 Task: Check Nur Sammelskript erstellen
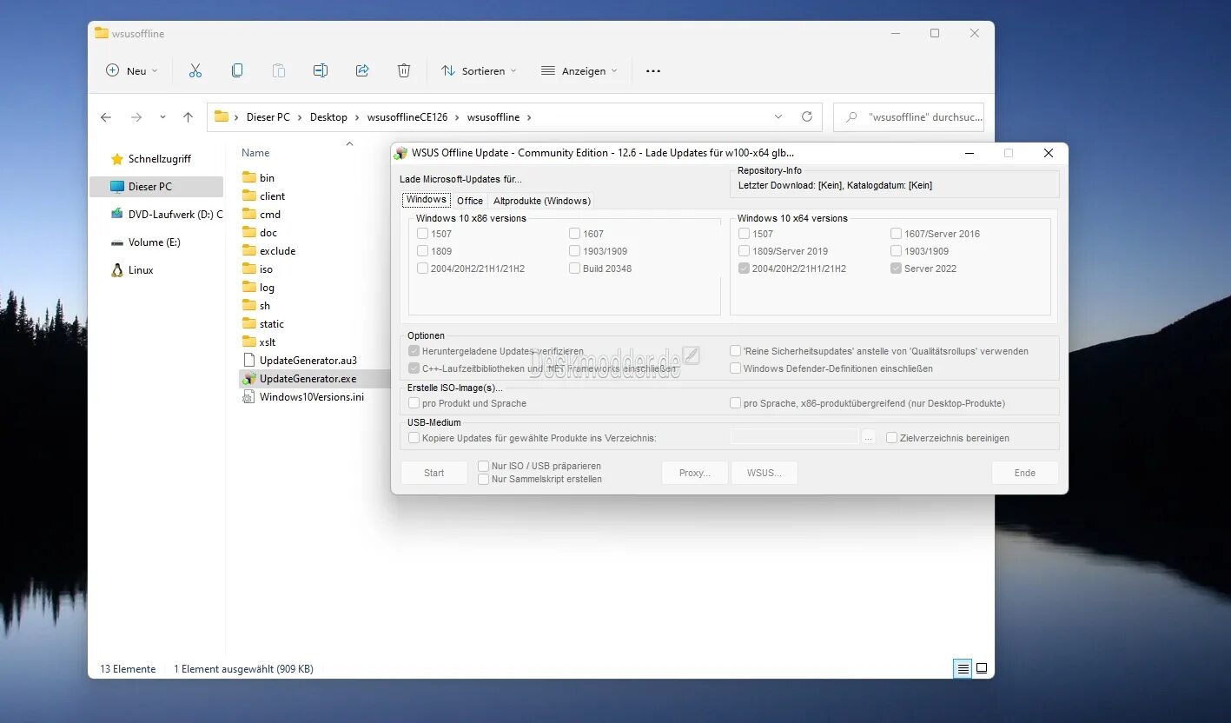coord(484,479)
